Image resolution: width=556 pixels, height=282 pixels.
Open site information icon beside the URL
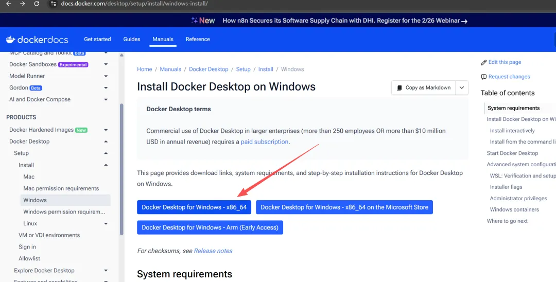pyautogui.click(x=53, y=4)
